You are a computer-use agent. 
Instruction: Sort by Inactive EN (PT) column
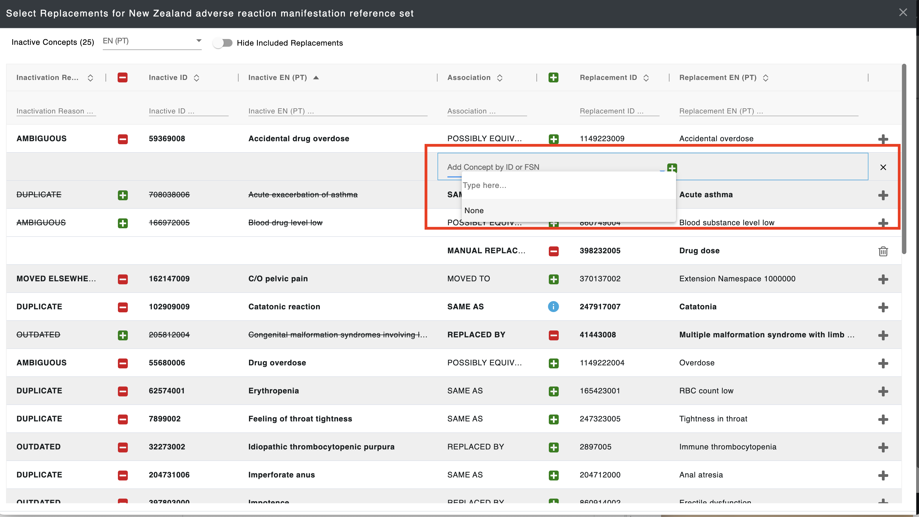coord(316,78)
